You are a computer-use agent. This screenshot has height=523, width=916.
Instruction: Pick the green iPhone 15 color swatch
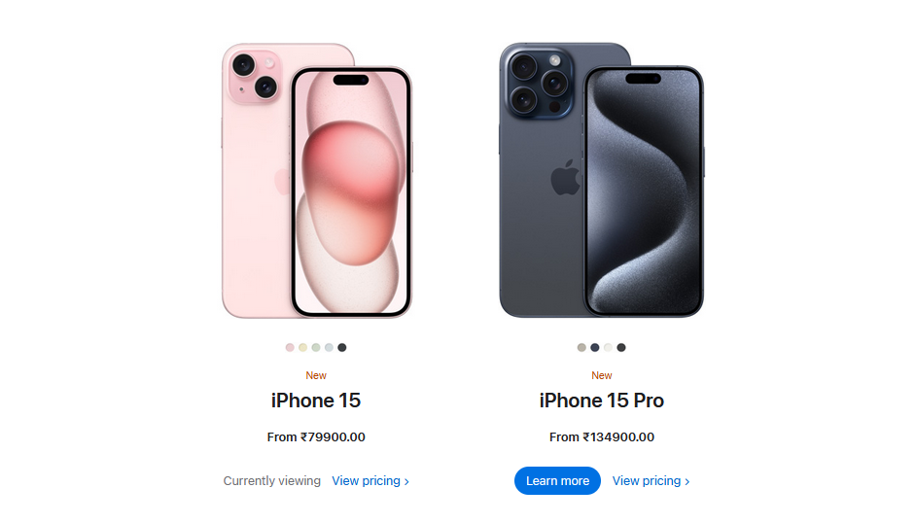click(316, 347)
